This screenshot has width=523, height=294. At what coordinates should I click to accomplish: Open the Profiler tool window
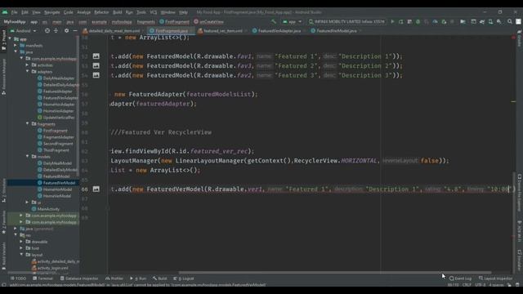pos(114,278)
